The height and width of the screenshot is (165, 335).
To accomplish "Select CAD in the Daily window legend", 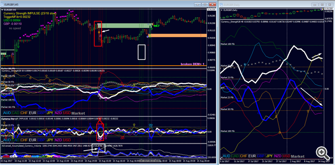I will (235, 156).
